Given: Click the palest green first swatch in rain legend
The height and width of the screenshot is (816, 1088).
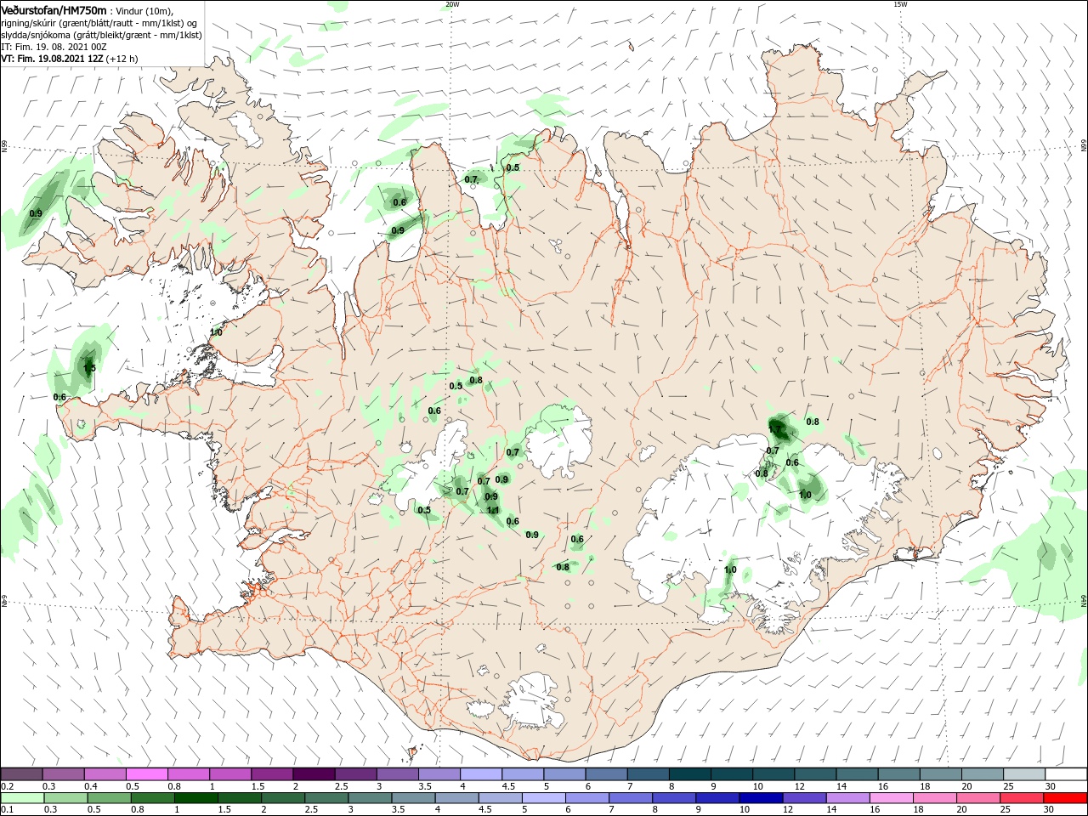Looking at the screenshot, I should [x=21, y=797].
